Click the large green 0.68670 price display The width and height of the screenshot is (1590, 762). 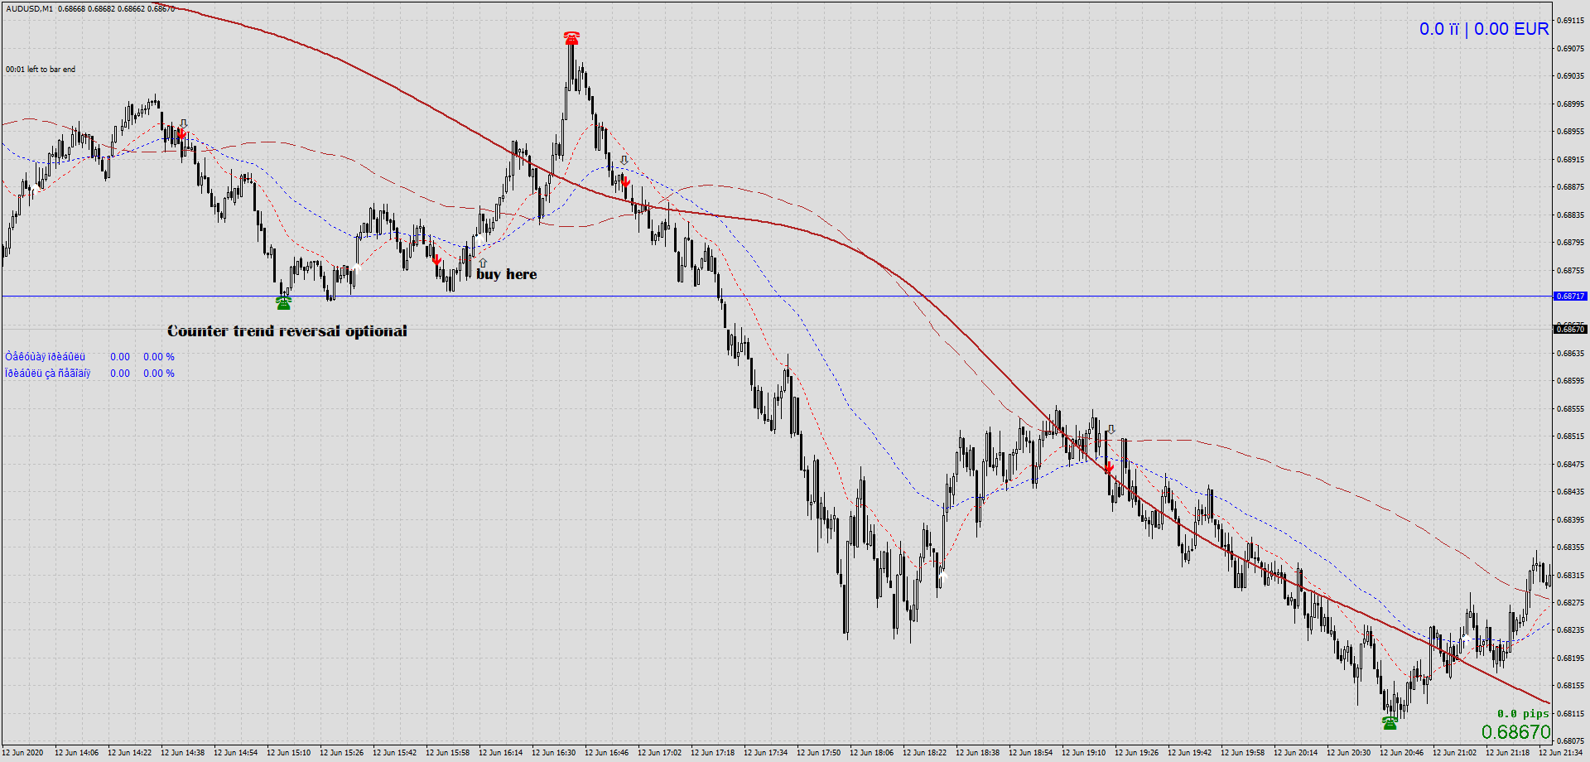1515,732
